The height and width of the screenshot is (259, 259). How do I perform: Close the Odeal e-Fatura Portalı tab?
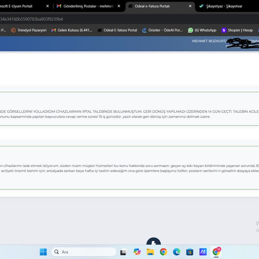tap(190, 6)
